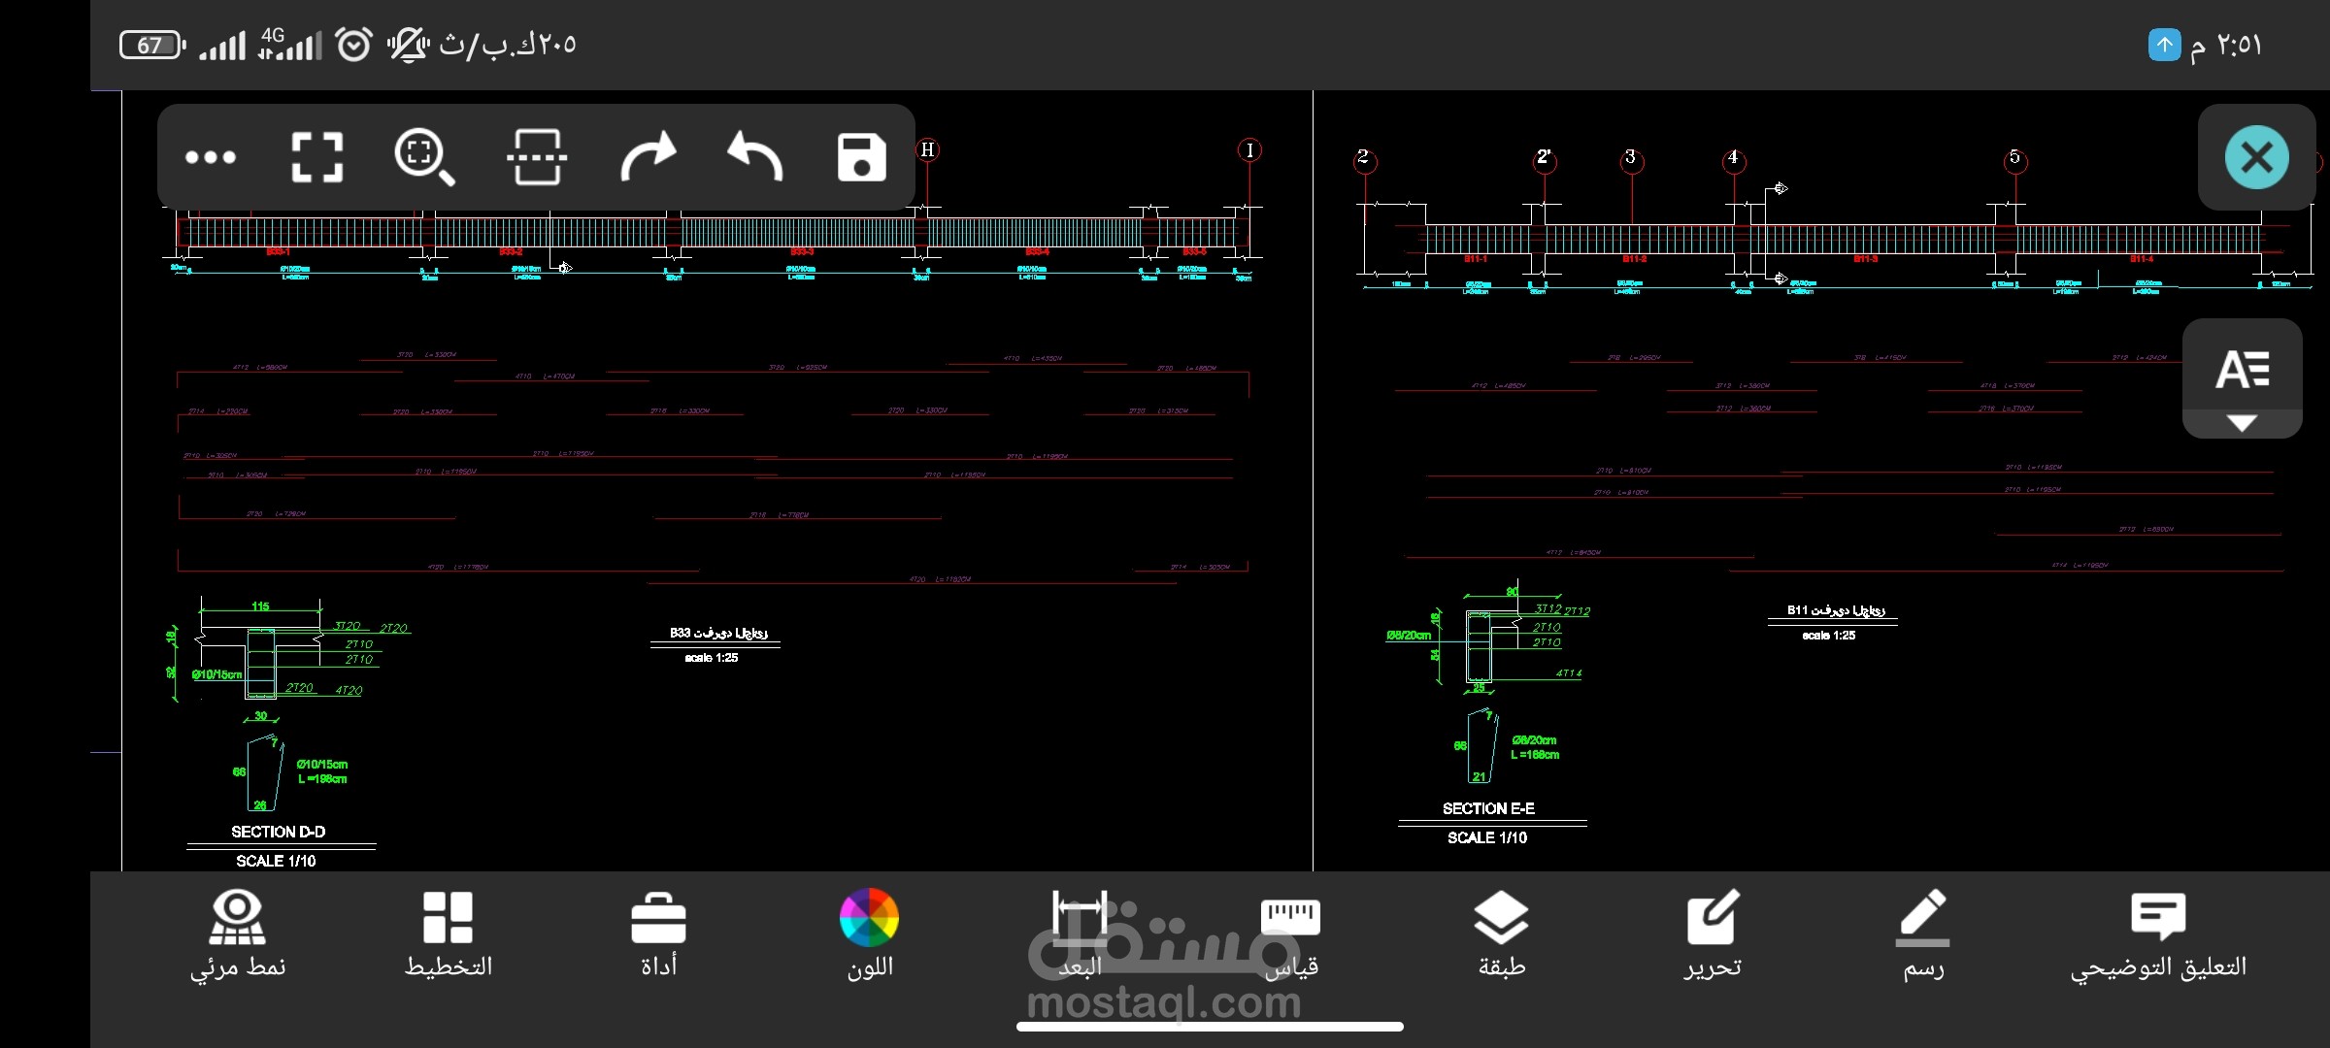Undo the last action

(755, 156)
